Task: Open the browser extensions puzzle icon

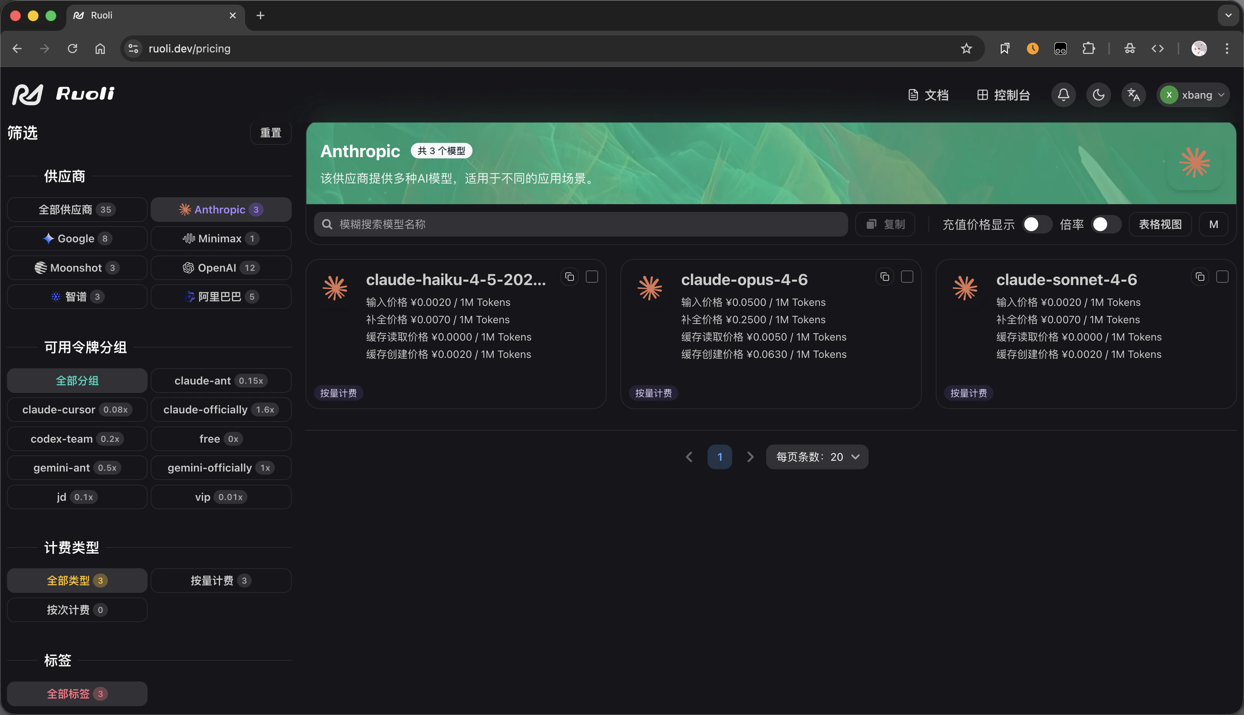Action: pyautogui.click(x=1088, y=48)
